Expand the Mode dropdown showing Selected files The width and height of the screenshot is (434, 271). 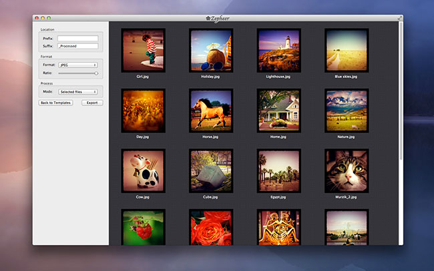tap(77, 91)
